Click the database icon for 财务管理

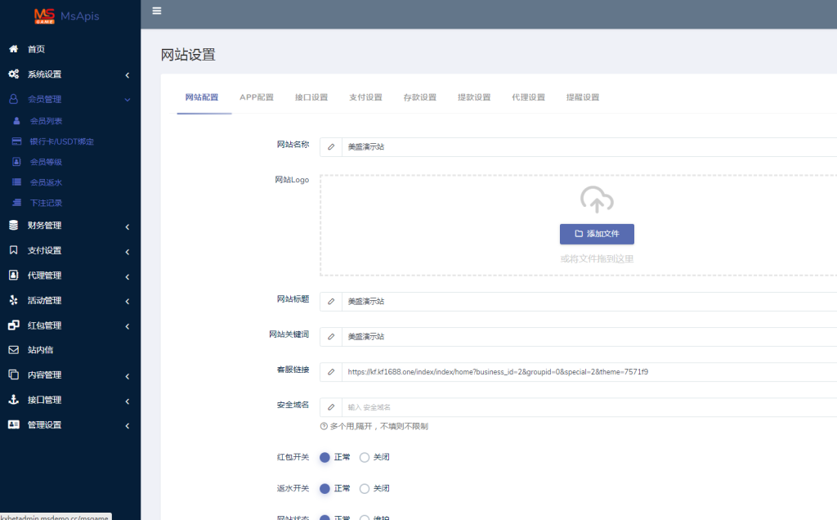point(14,226)
